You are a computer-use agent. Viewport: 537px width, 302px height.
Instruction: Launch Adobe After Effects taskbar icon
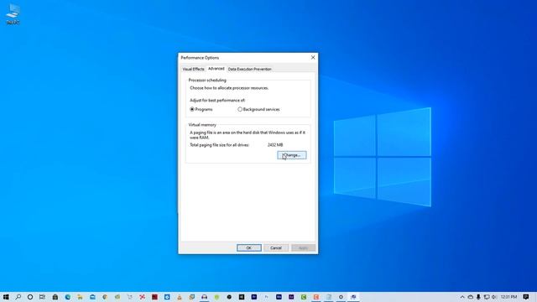(x=291, y=297)
